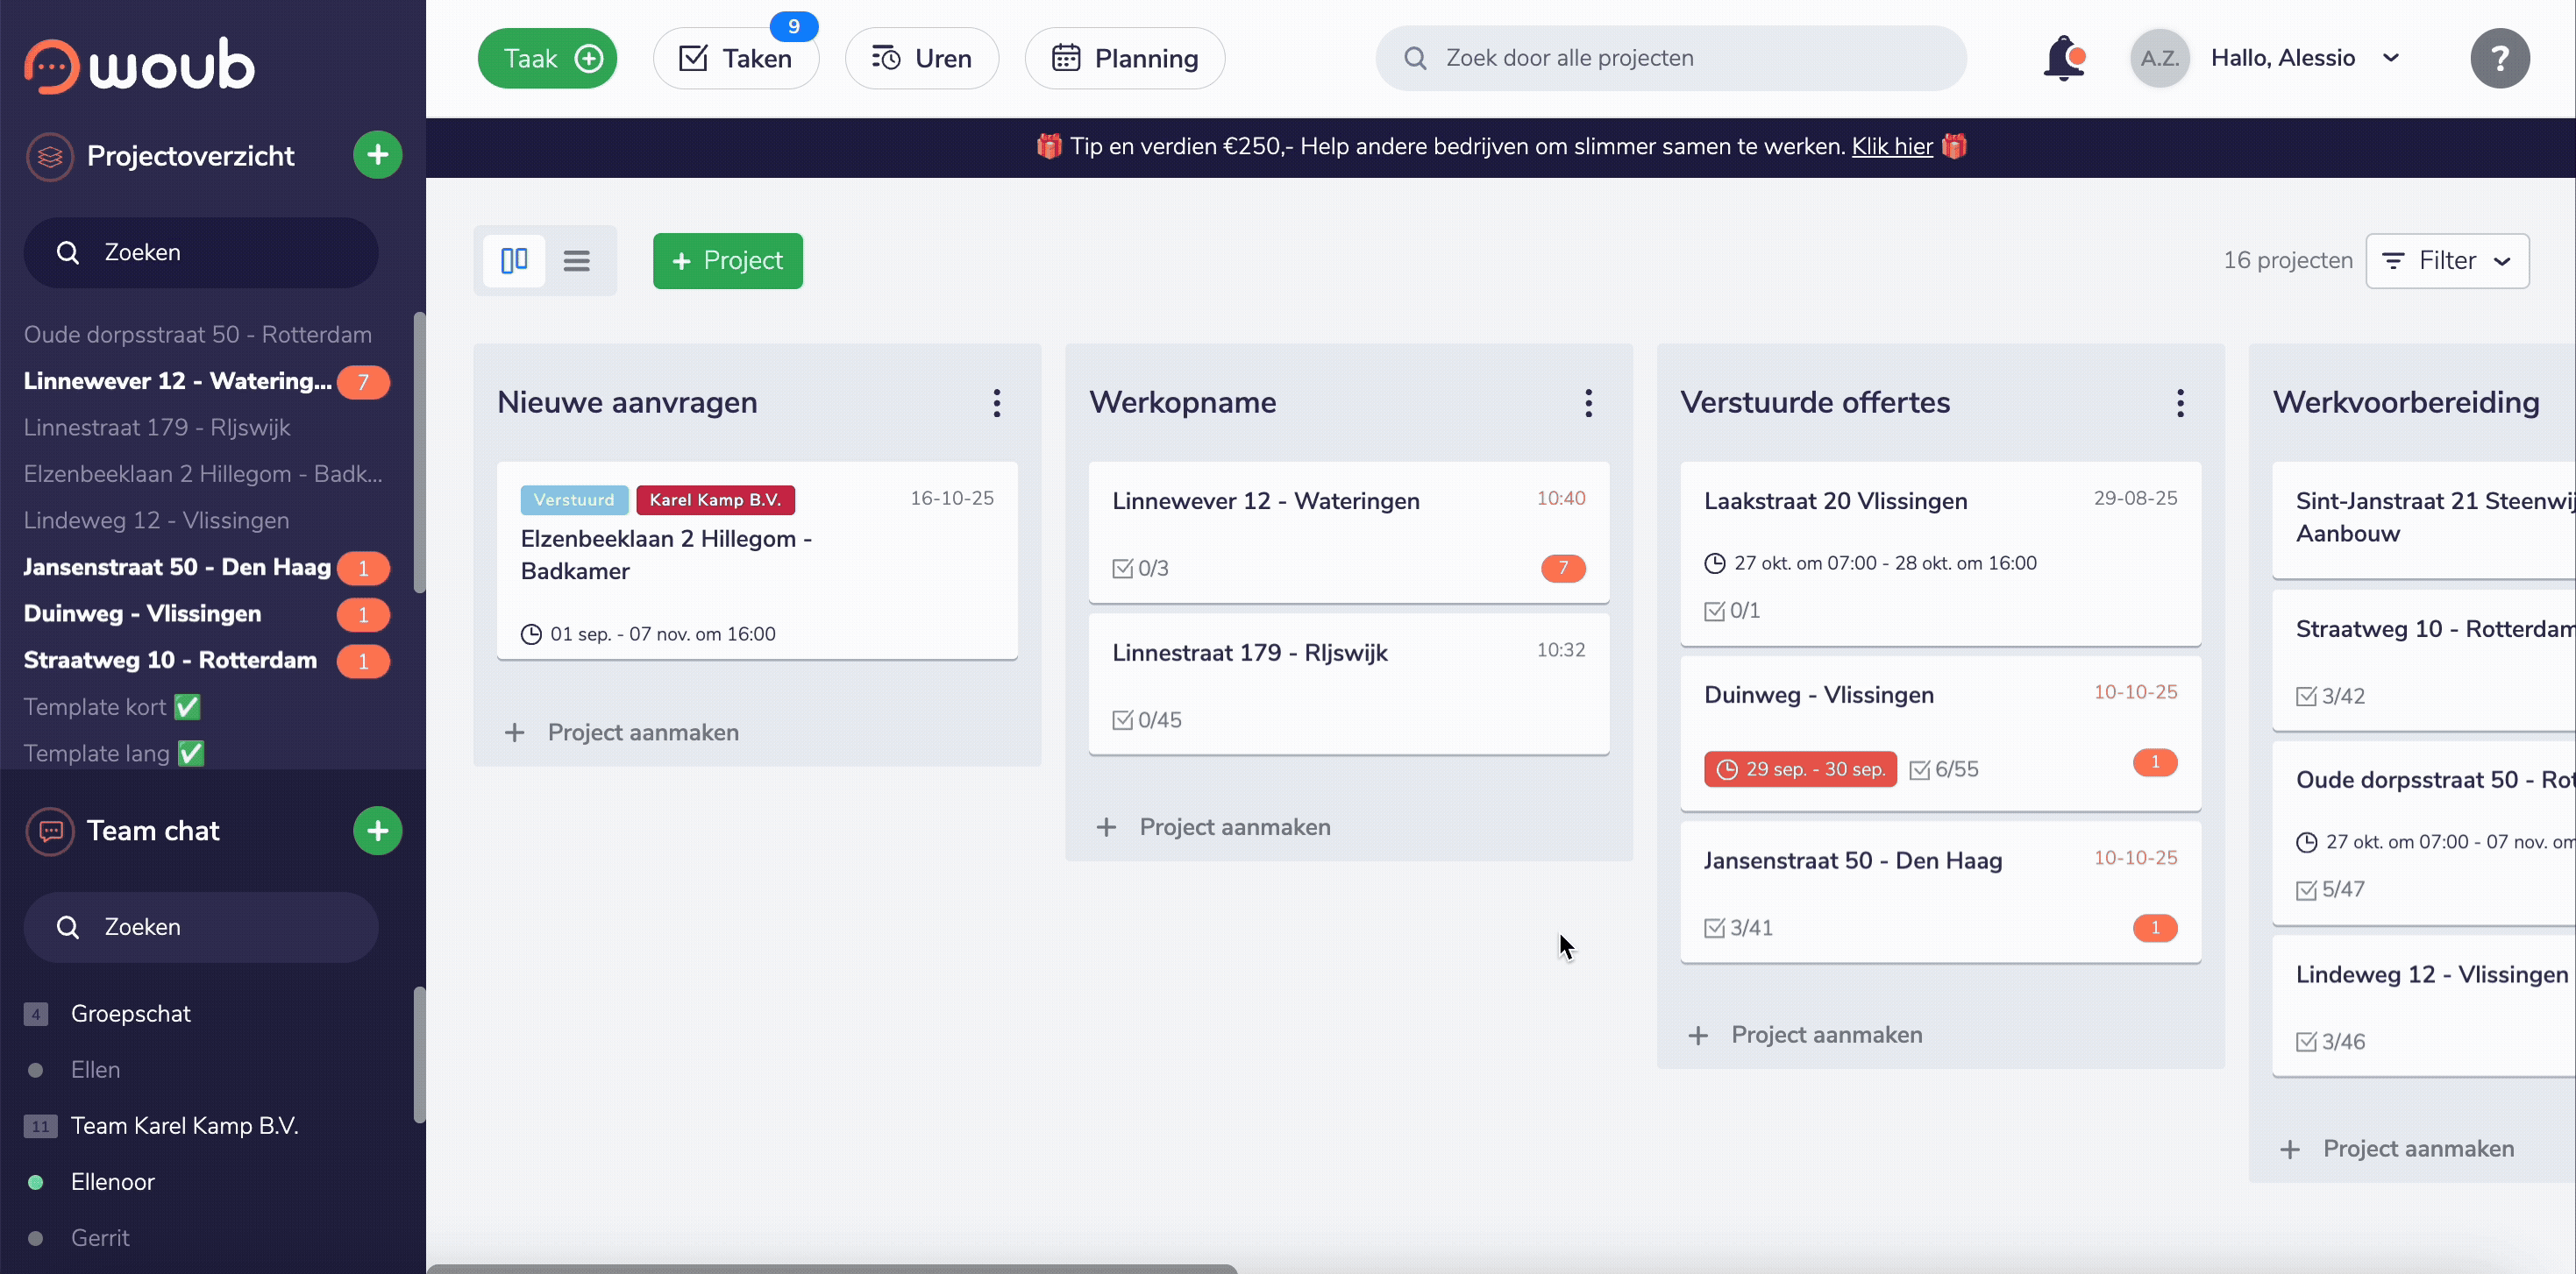Switch to kanban board view
2576x1274 pixels.
[x=514, y=261]
